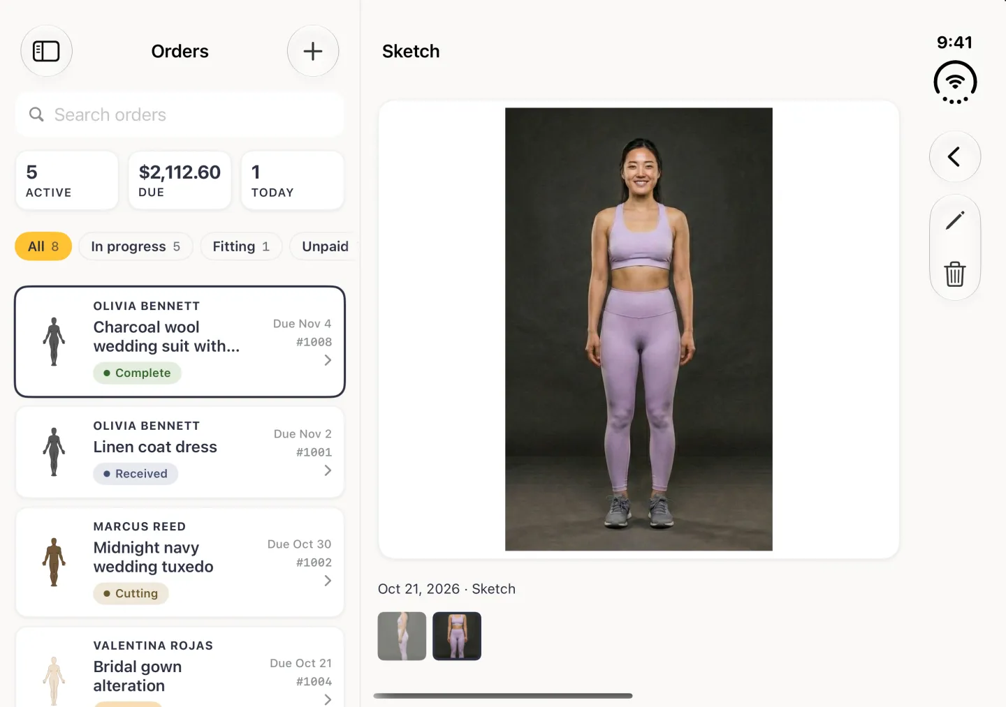This screenshot has height=707, width=1006.
Task: Edit the sketch with pencil icon
Action: coord(955,221)
